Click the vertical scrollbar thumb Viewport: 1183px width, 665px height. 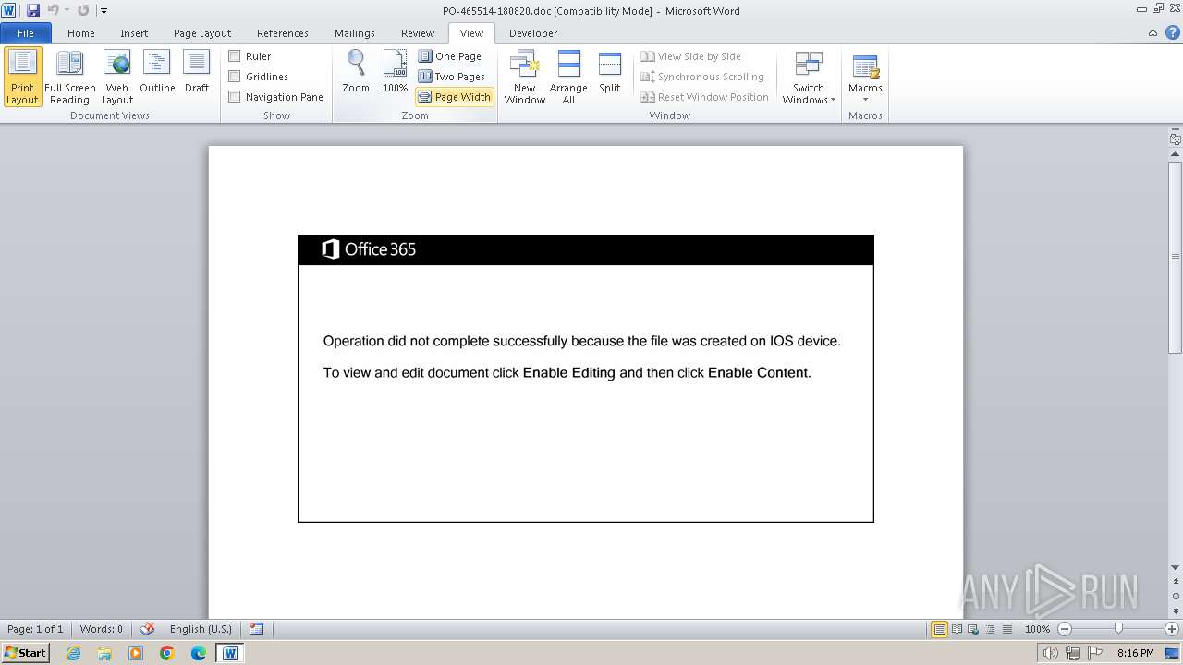coord(1175,257)
